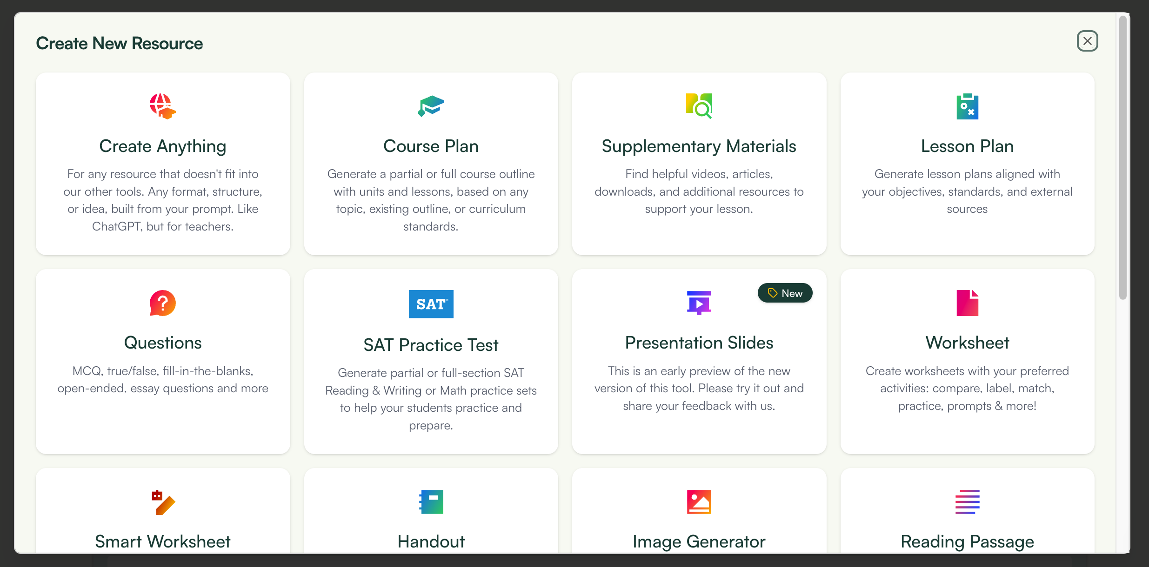Screen dimensions: 1149x567
Task: Open the Lesson Plan generator
Action: pyautogui.click(x=967, y=164)
